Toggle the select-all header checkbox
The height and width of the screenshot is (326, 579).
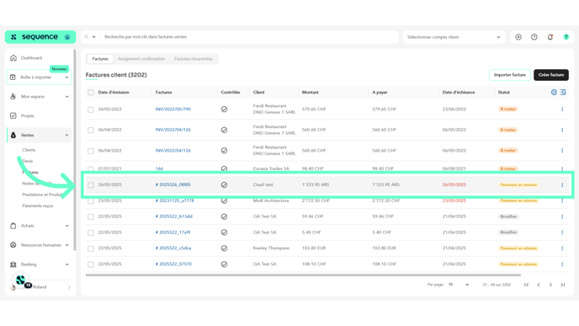[x=91, y=93]
